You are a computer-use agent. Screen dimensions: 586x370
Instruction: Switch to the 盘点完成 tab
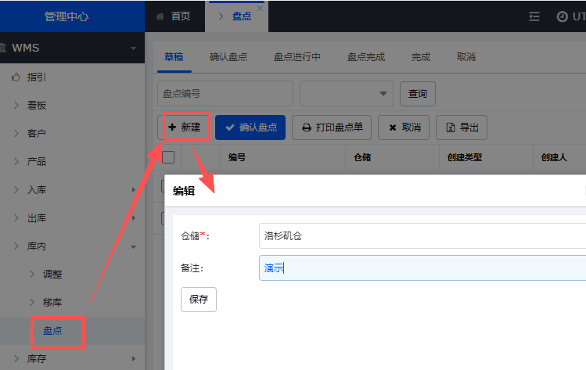tap(365, 57)
